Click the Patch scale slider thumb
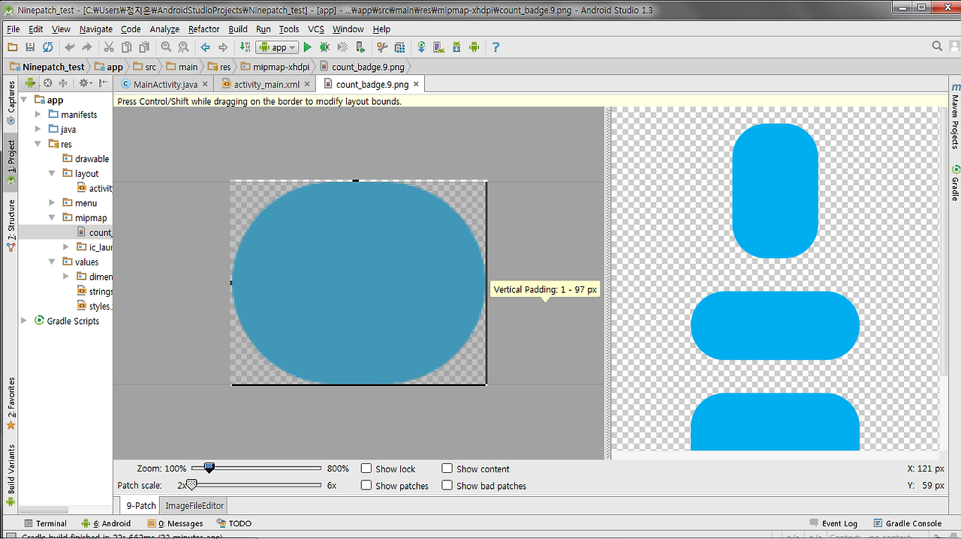961x539 pixels. click(x=191, y=485)
